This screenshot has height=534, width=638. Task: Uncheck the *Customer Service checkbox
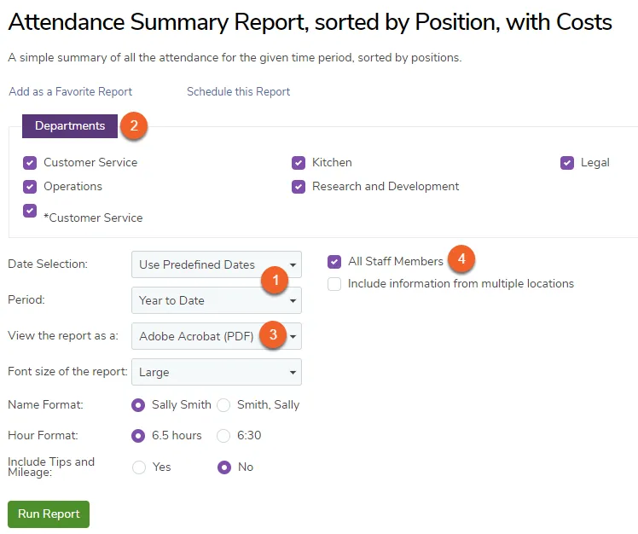coord(30,211)
